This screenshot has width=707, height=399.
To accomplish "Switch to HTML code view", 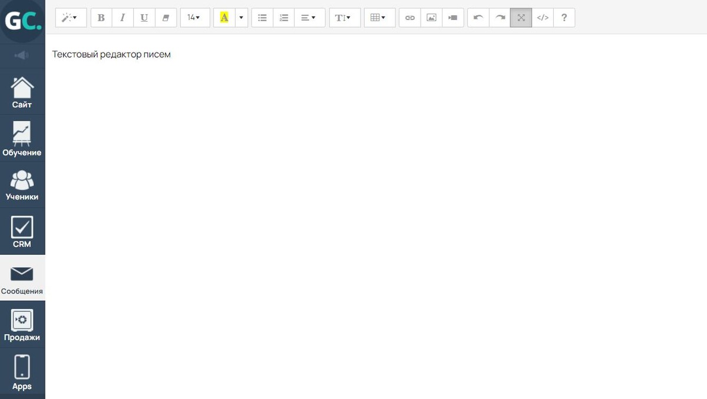I will coord(543,18).
